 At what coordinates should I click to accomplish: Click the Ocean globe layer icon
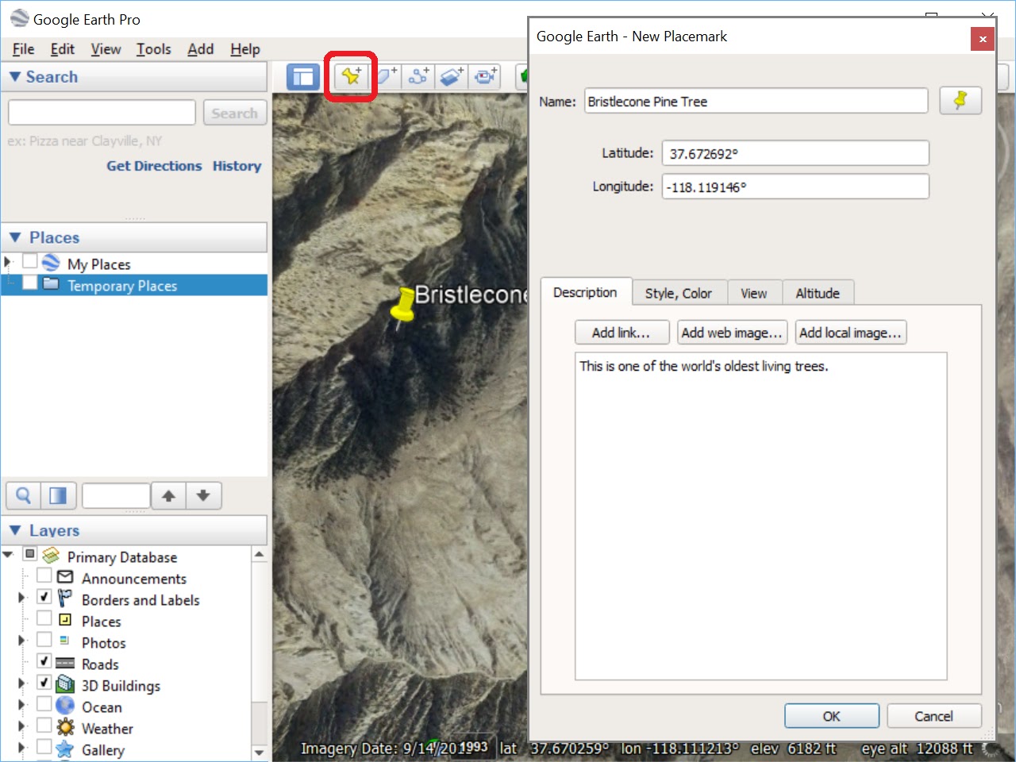pos(65,705)
